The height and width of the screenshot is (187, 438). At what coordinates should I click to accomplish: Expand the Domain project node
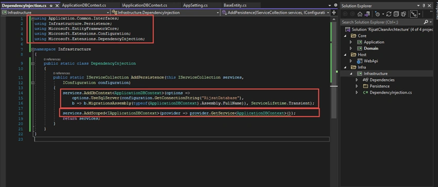(x=351, y=48)
